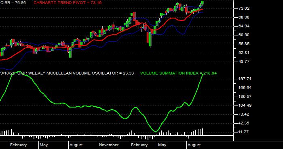Click the first August date label
283x149 pixels.
[76, 145]
